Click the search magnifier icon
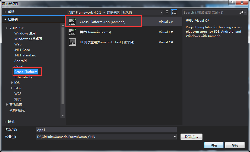 coord(241,12)
